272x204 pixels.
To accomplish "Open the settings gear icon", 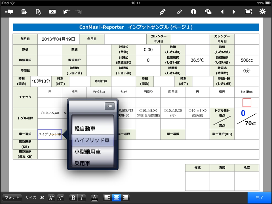I will [262, 12].
